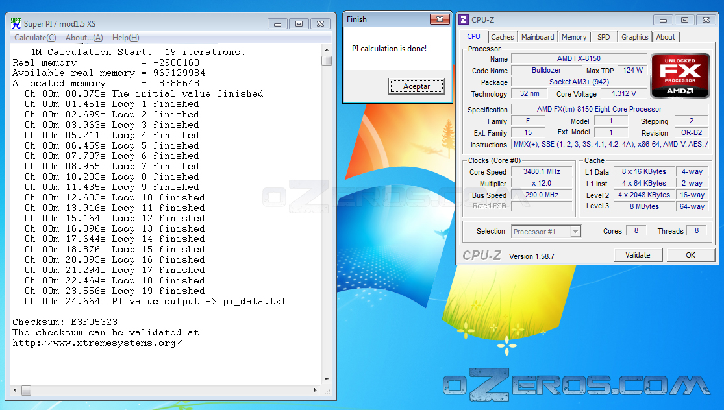Image resolution: width=724 pixels, height=410 pixels.
Task: Maximize the CPU-Z window
Action: click(684, 20)
